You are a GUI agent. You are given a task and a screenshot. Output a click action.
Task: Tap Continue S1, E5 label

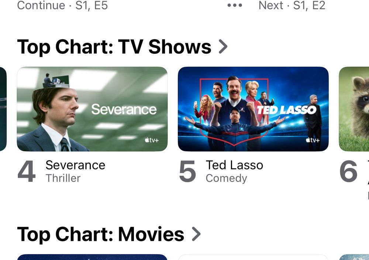point(62,6)
